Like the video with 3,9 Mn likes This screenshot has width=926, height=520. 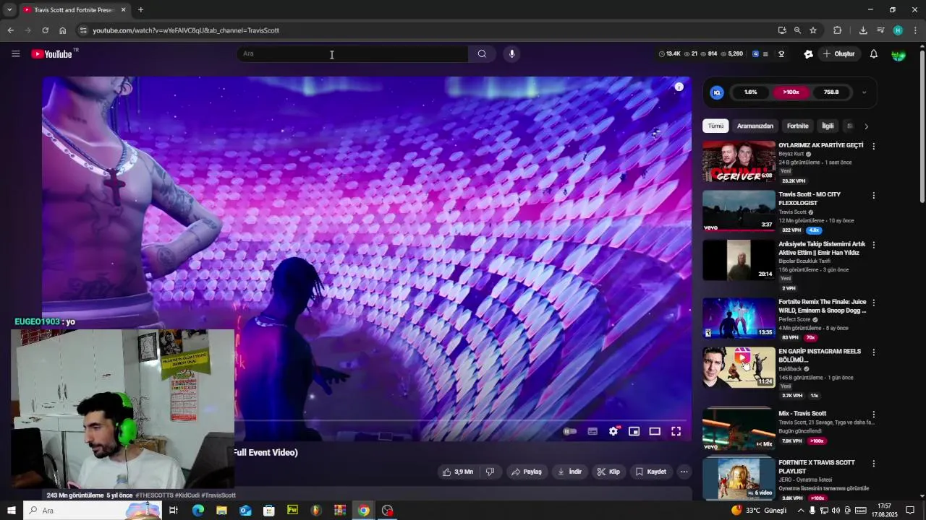(457, 472)
